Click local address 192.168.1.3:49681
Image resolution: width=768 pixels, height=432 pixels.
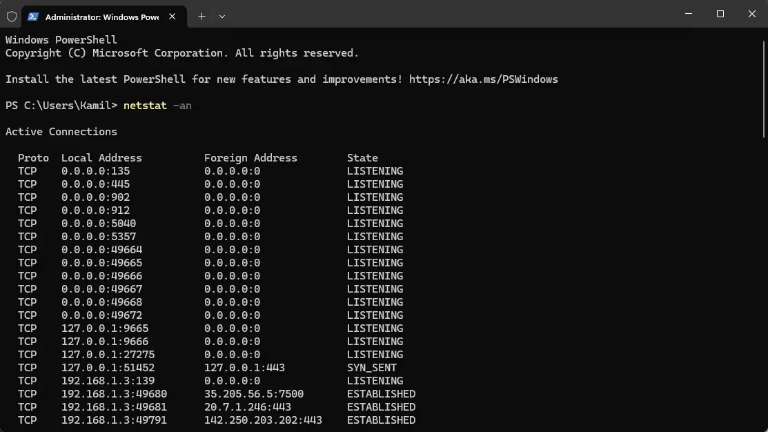(x=114, y=407)
